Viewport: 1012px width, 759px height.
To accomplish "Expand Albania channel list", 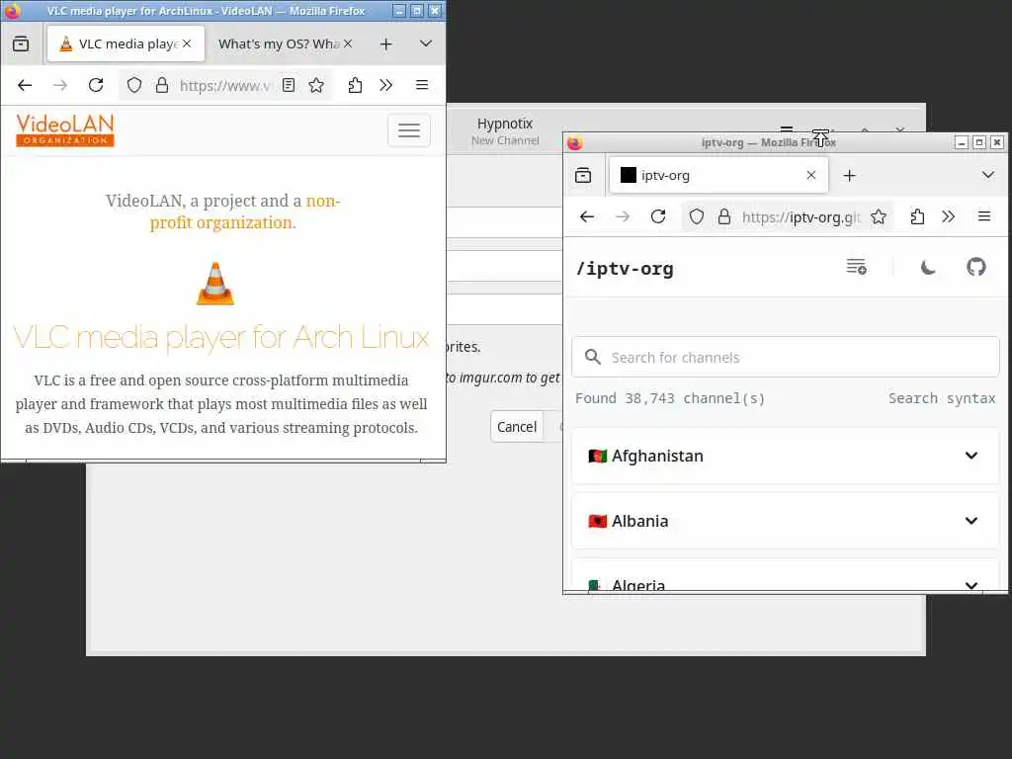I will coord(786,521).
